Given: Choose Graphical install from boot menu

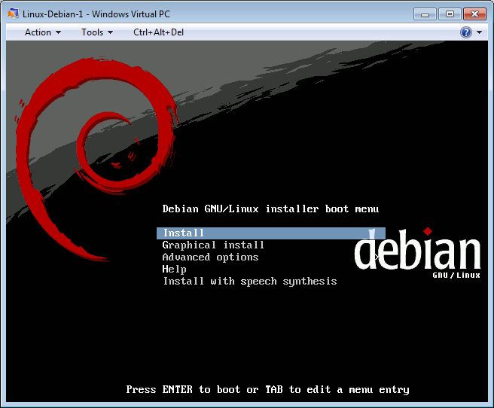Looking at the screenshot, I should point(213,245).
